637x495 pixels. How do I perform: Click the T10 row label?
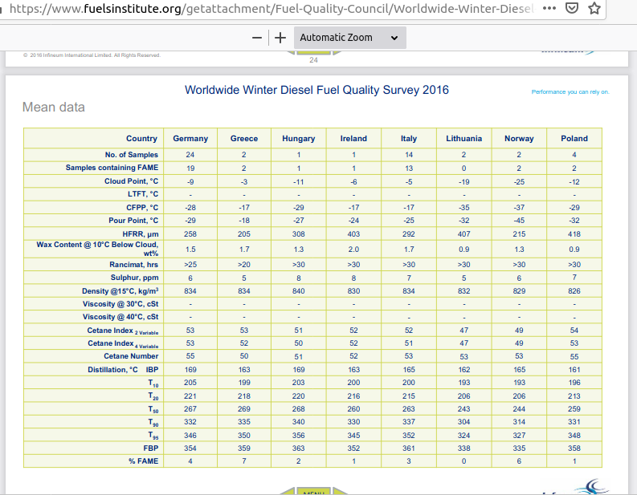click(153, 383)
